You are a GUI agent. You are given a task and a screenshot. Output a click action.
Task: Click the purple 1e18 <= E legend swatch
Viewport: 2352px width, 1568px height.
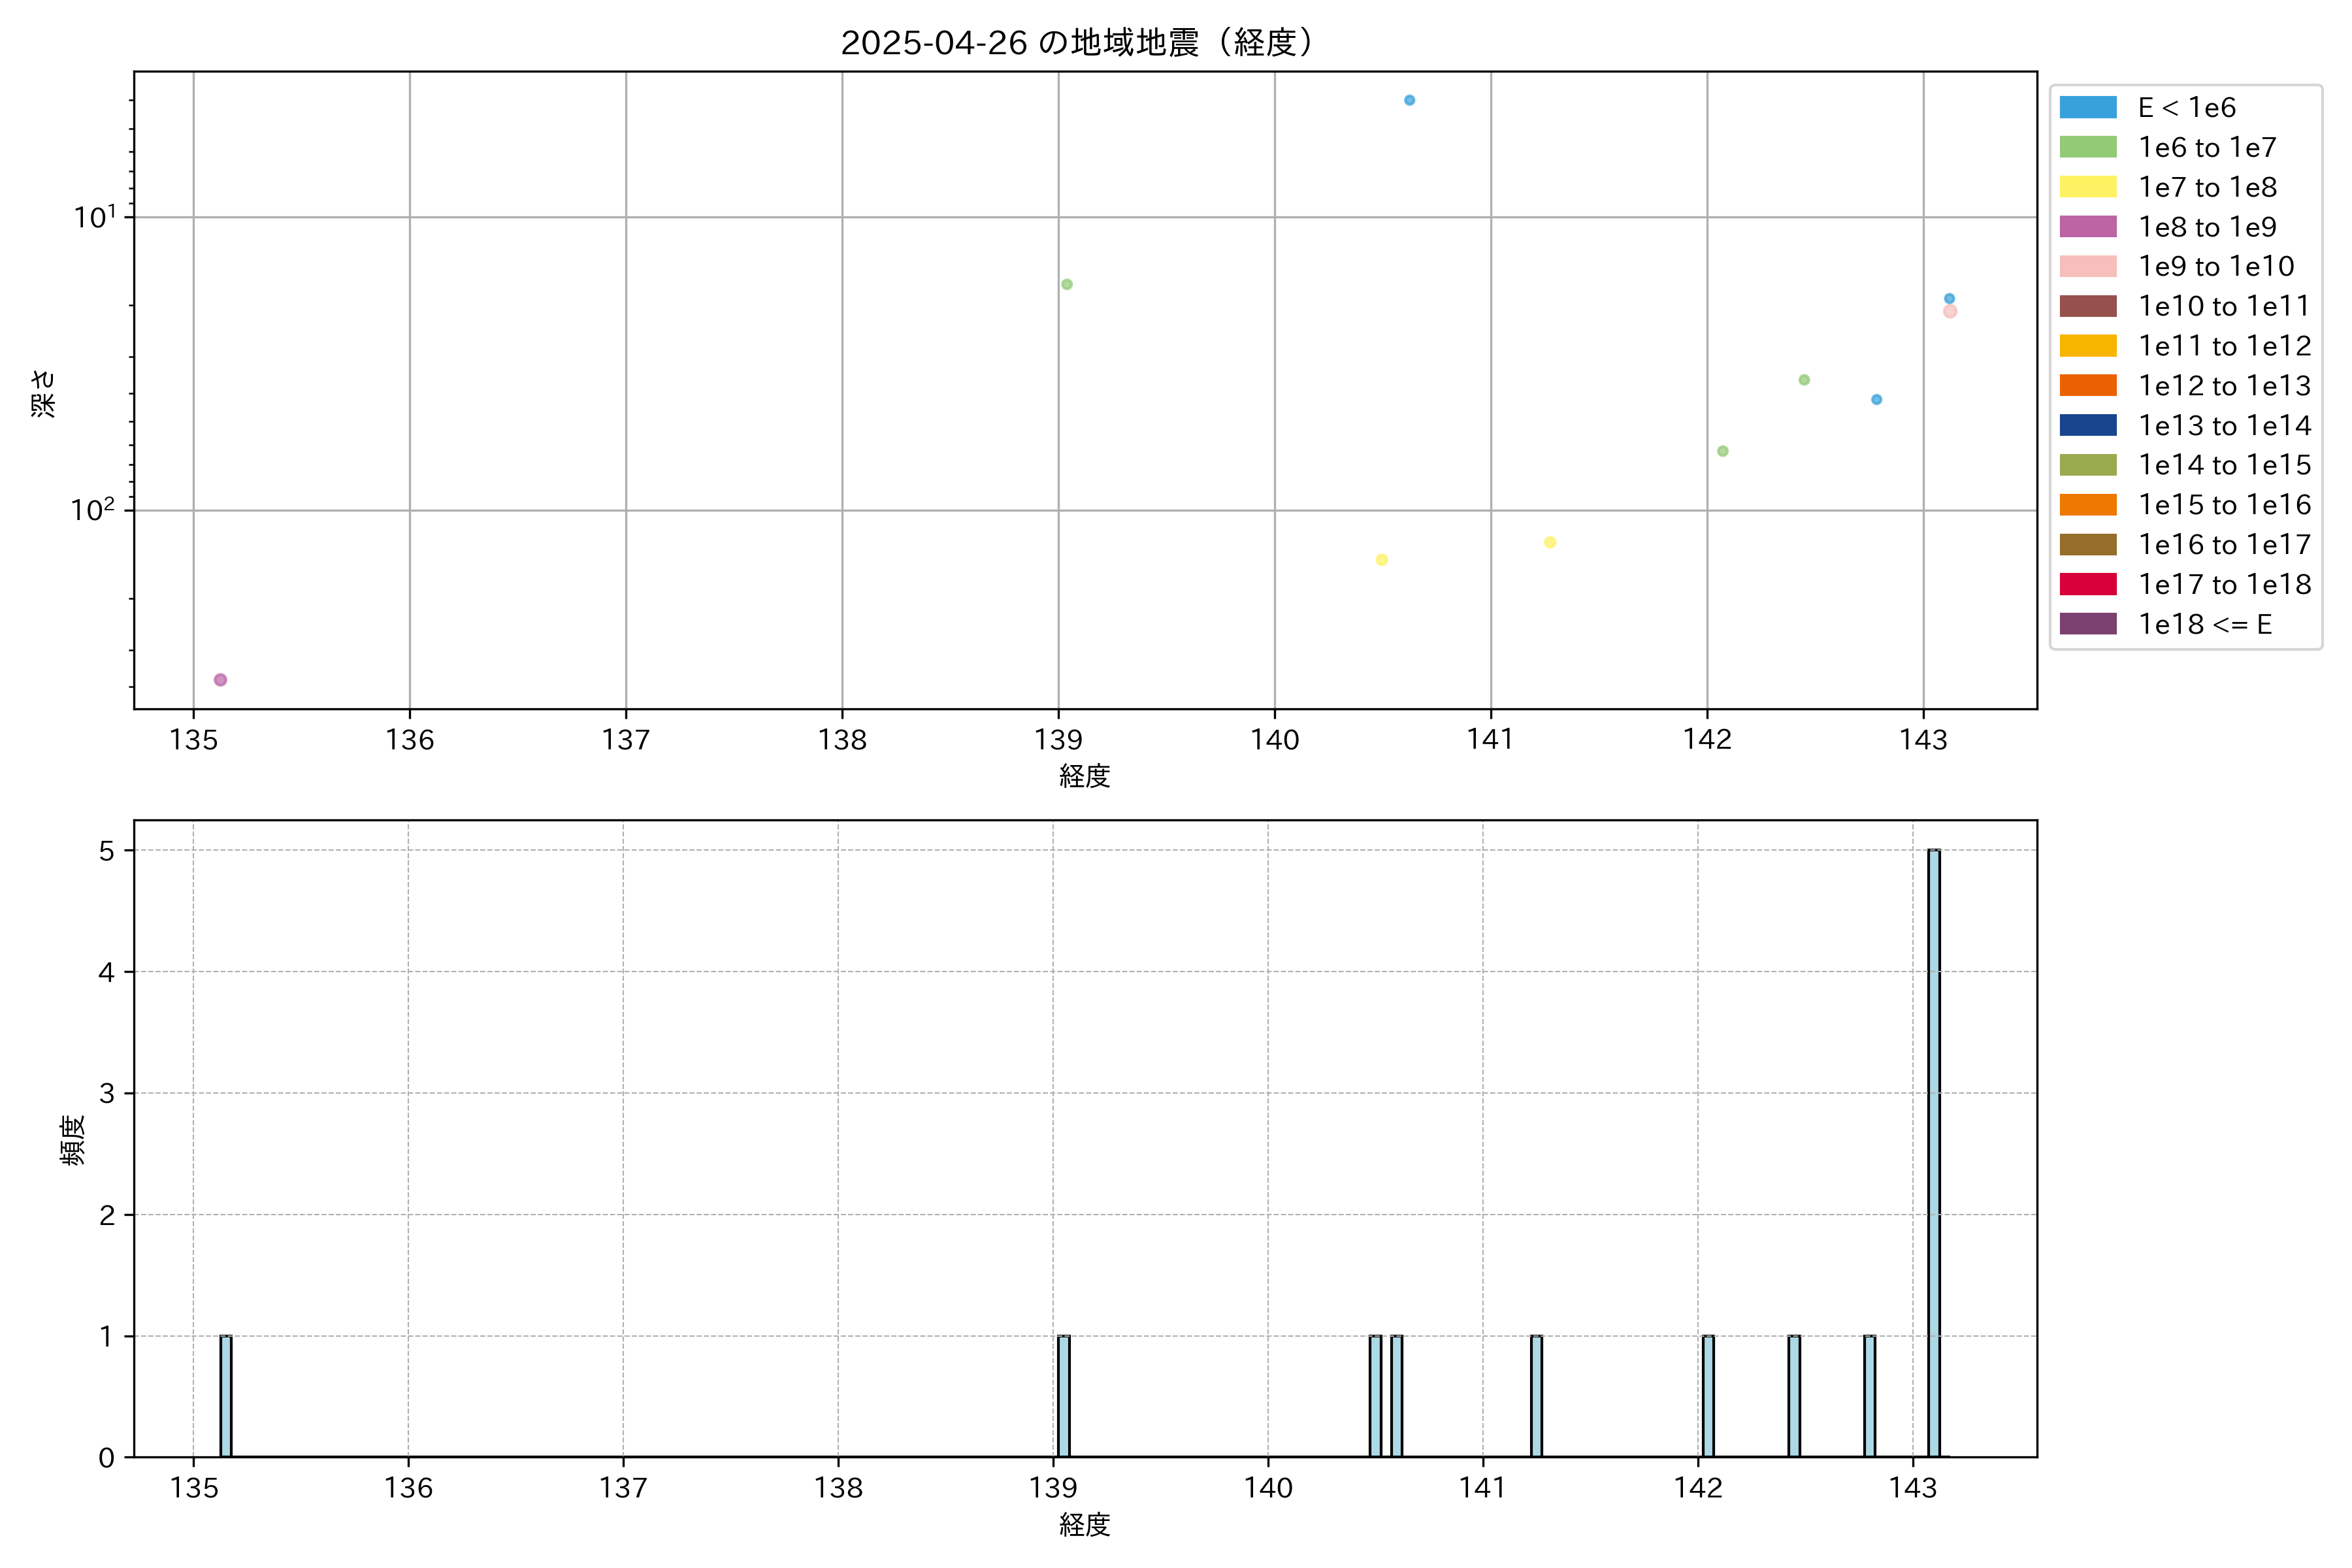2088,624
